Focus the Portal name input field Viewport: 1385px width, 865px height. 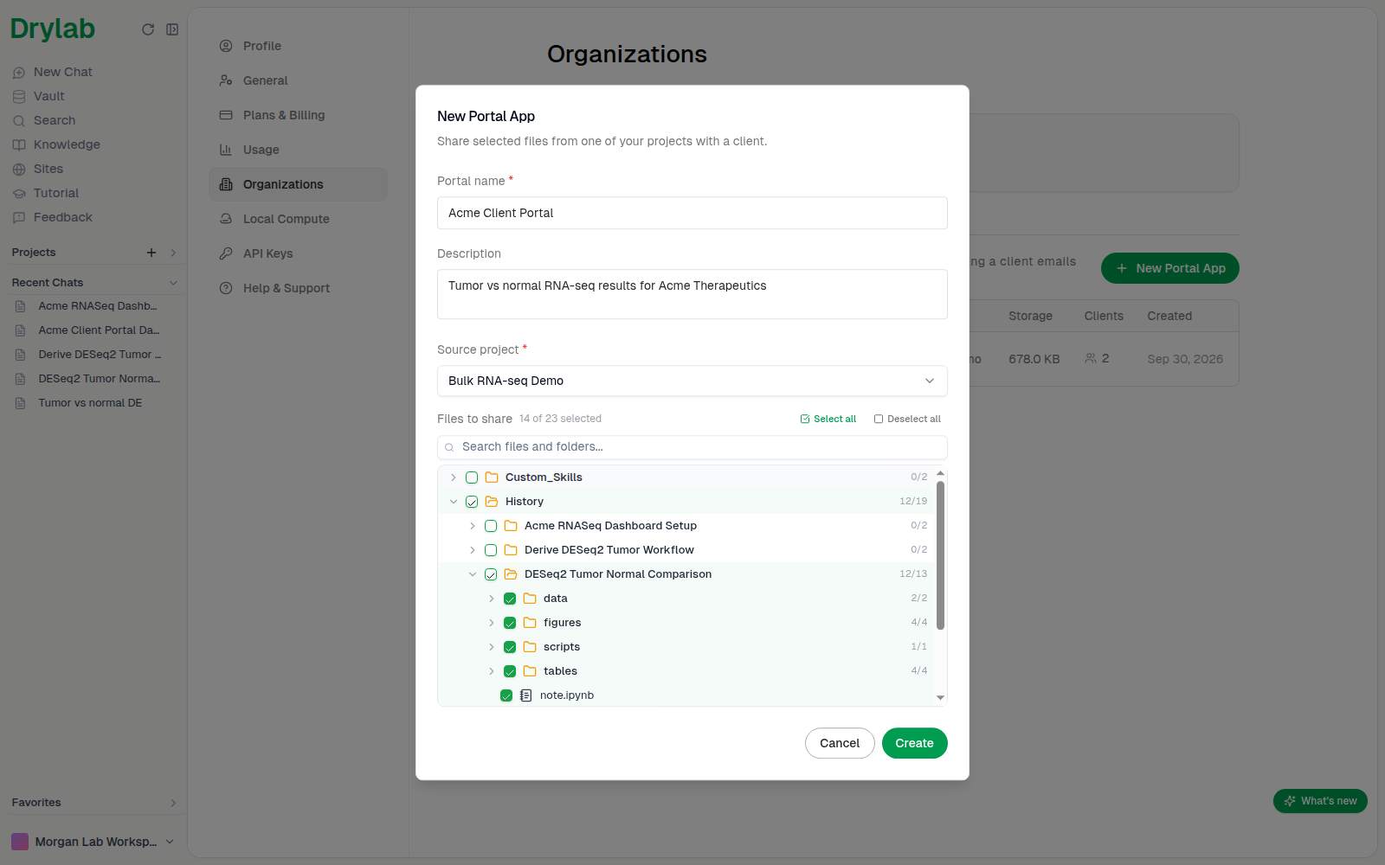[x=692, y=213]
